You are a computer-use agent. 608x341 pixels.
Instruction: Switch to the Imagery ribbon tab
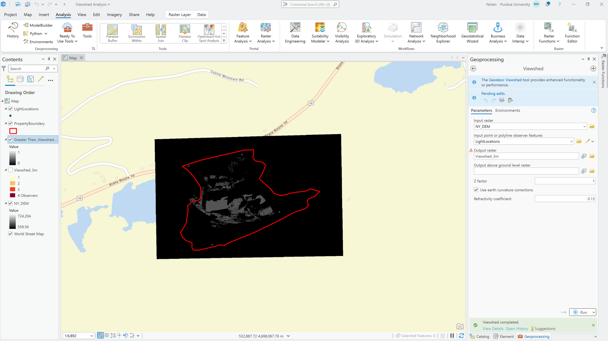[114, 15]
